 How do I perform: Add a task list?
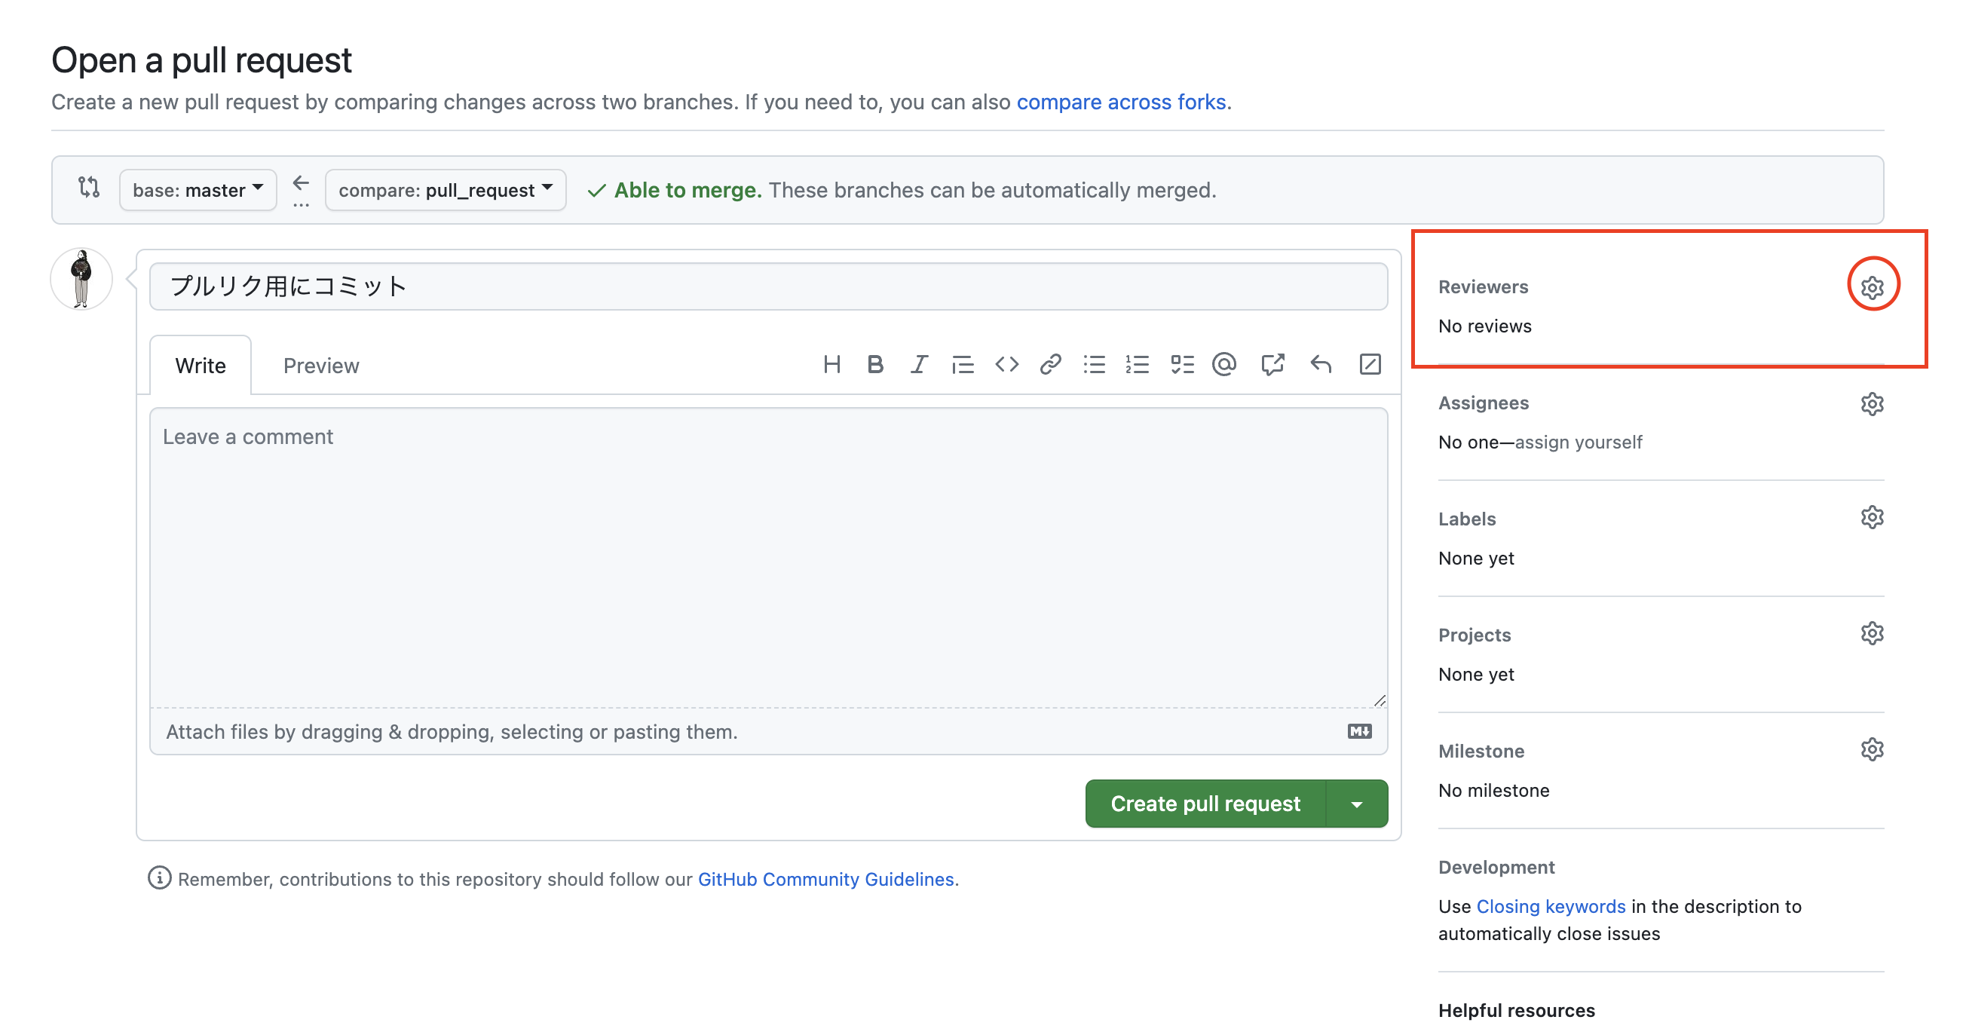1182,364
